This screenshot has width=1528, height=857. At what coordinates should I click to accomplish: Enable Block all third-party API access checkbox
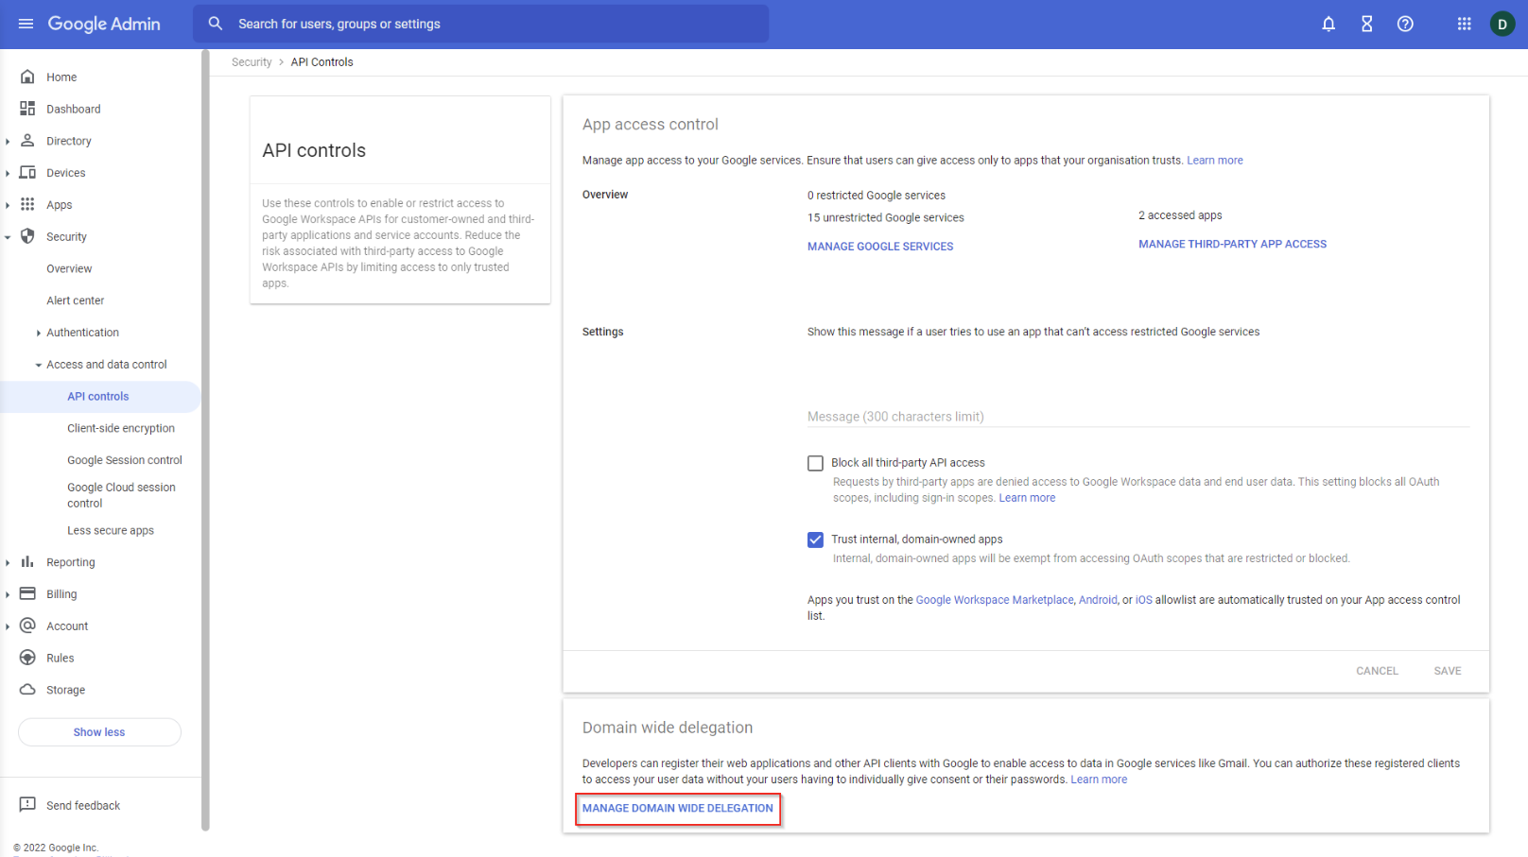coord(815,463)
